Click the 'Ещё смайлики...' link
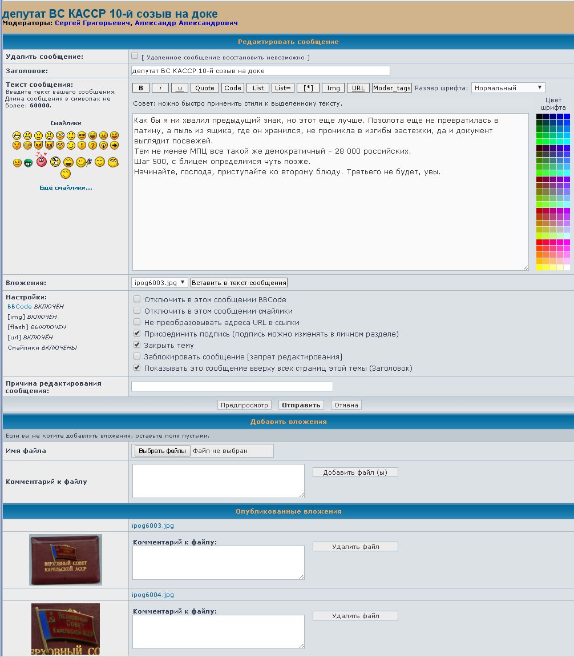 66,188
